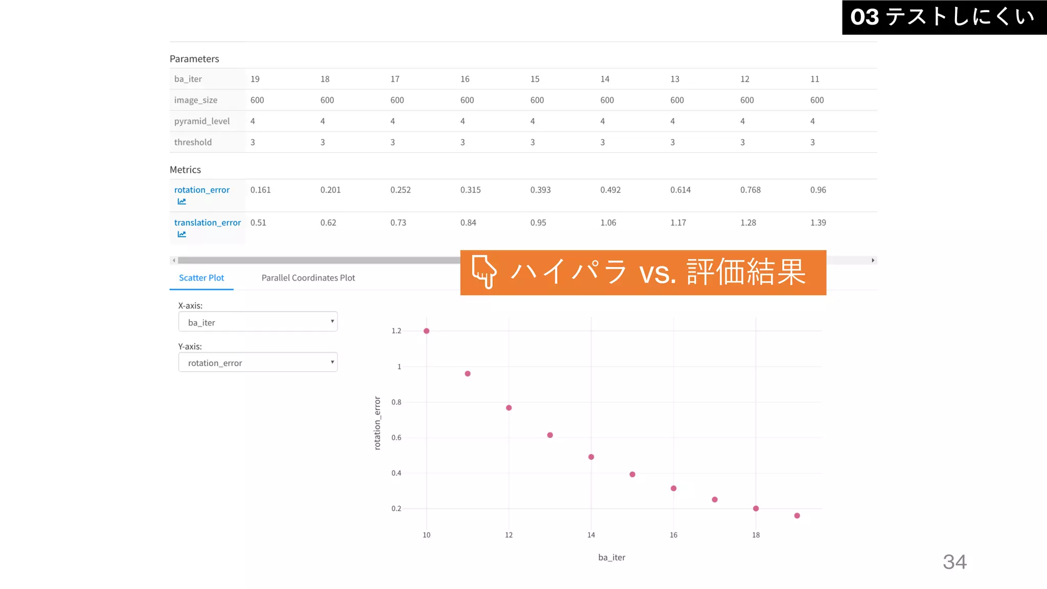Click the ba_iter value 11 cell

pos(815,79)
